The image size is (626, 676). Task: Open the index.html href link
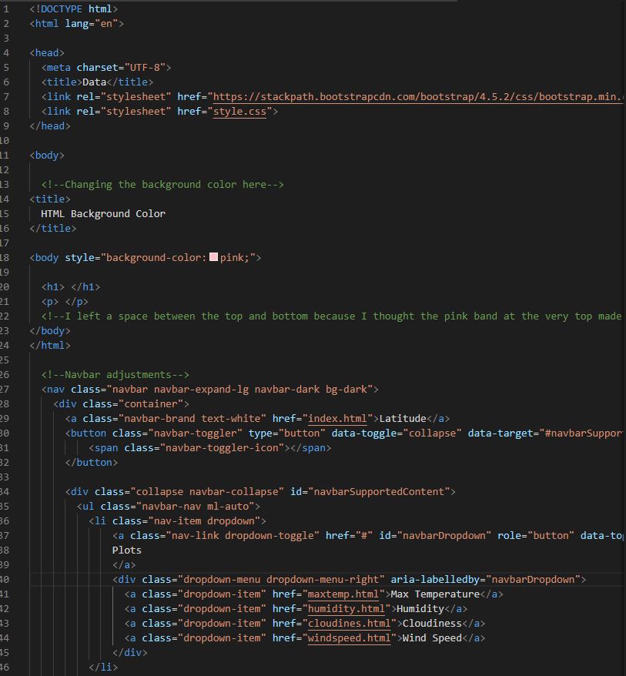click(337, 419)
